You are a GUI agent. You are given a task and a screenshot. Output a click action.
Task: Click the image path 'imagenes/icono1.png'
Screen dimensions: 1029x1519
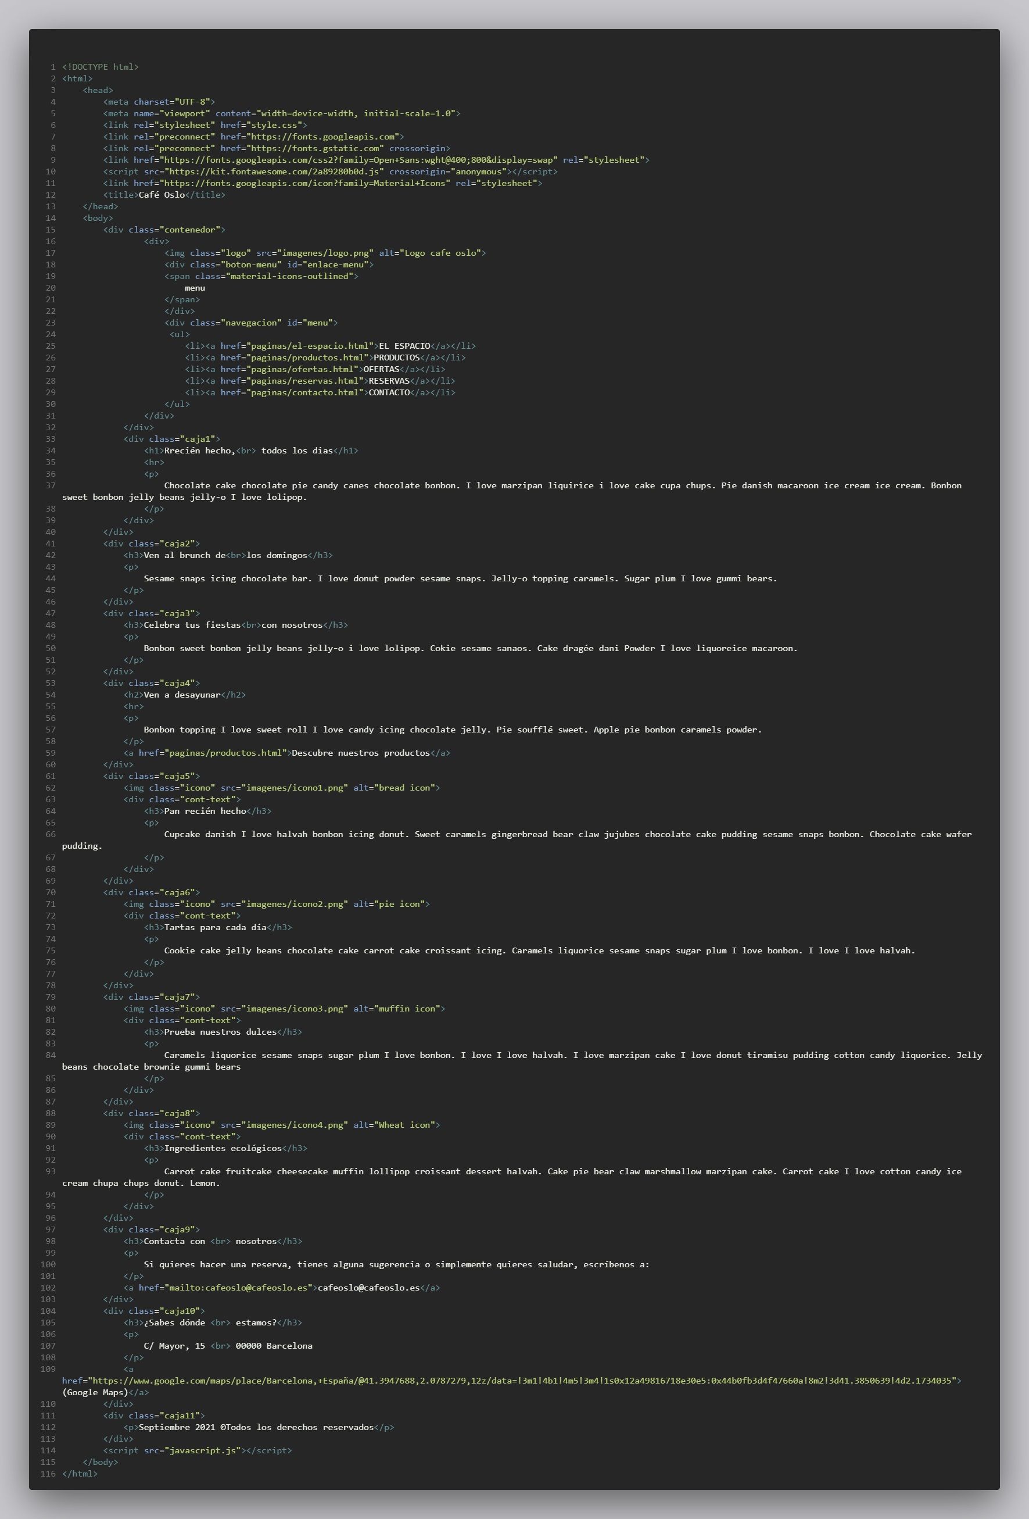(x=295, y=788)
